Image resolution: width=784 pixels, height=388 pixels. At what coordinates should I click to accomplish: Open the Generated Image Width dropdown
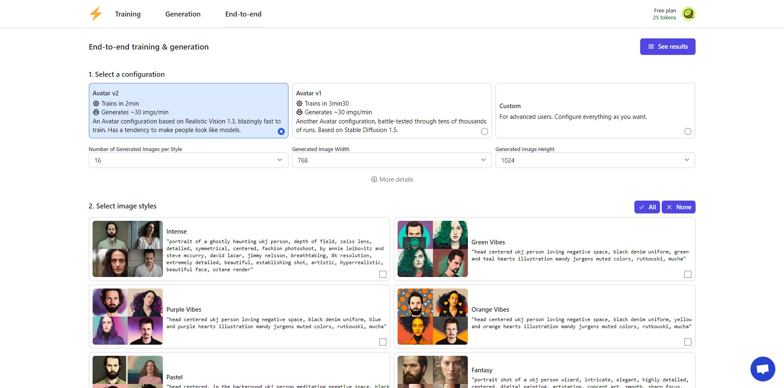(392, 160)
